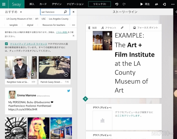Toggle the Creative Commons license checkbox

click(x=6, y=44)
